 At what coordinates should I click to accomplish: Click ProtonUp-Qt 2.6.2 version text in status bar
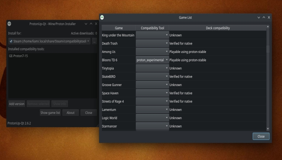(19, 123)
